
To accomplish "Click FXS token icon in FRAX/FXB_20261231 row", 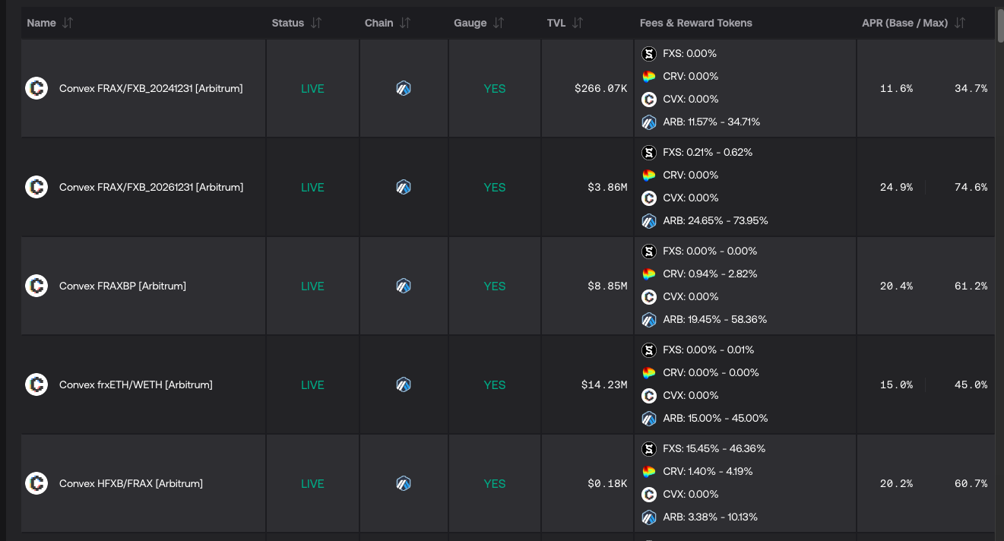I will [648, 152].
